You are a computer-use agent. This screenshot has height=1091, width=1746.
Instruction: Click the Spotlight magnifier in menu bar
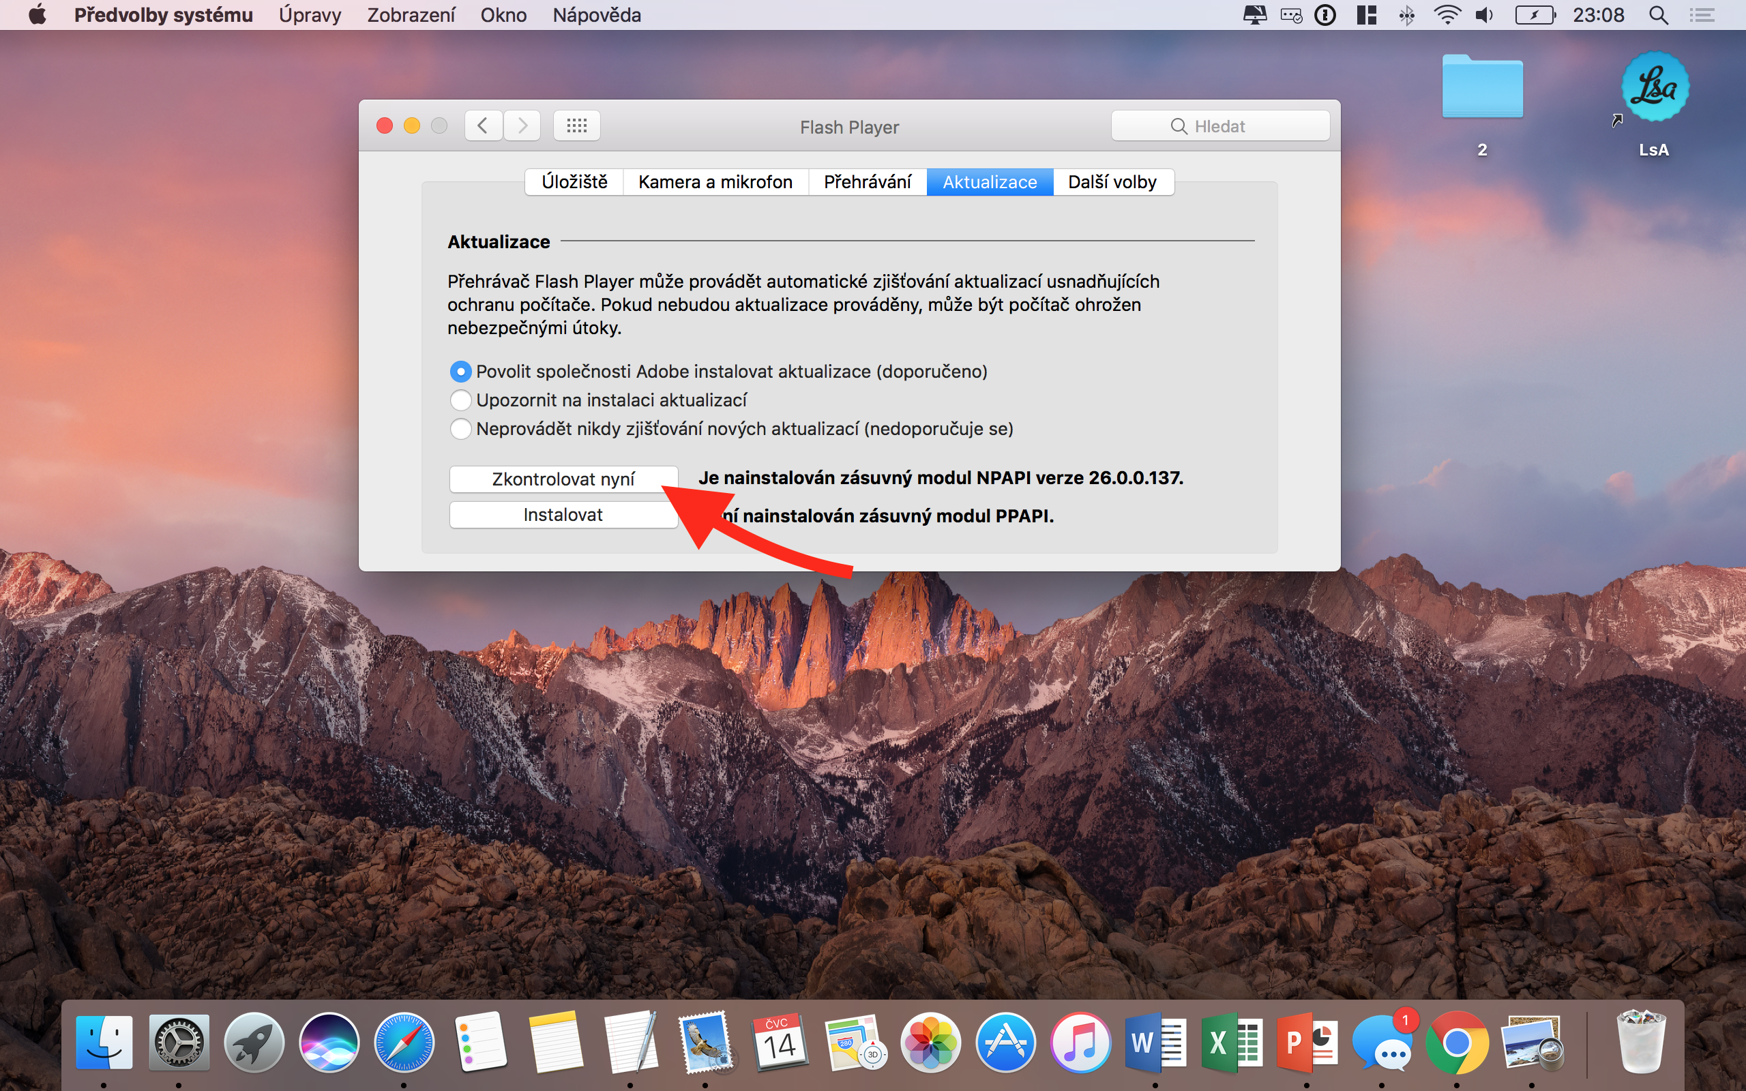(1658, 15)
